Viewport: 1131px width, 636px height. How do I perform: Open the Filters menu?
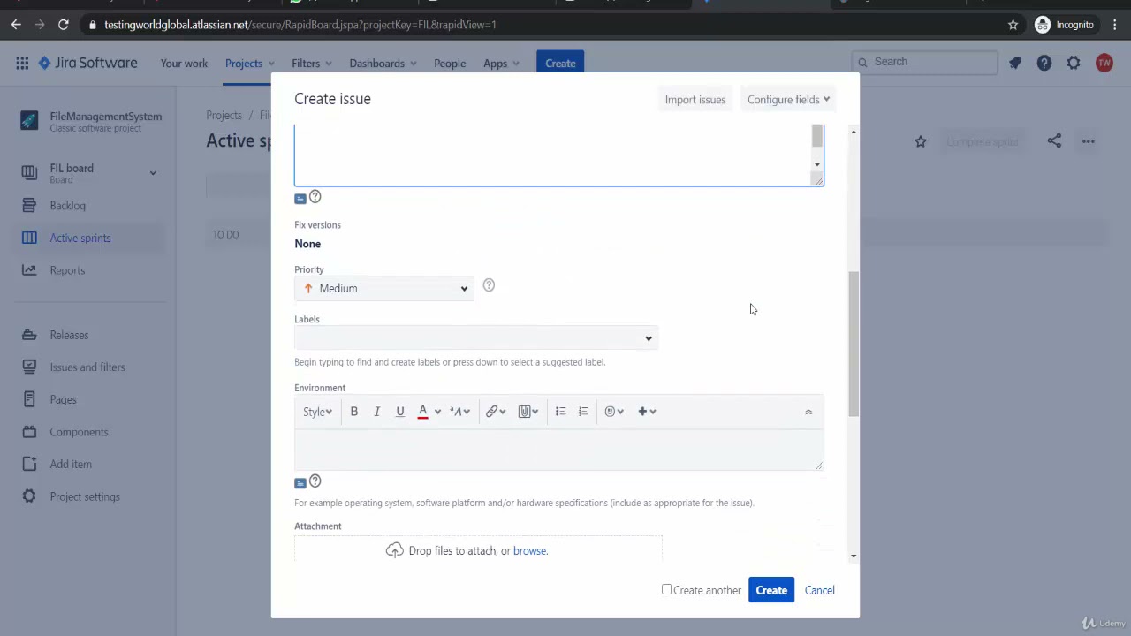point(312,64)
